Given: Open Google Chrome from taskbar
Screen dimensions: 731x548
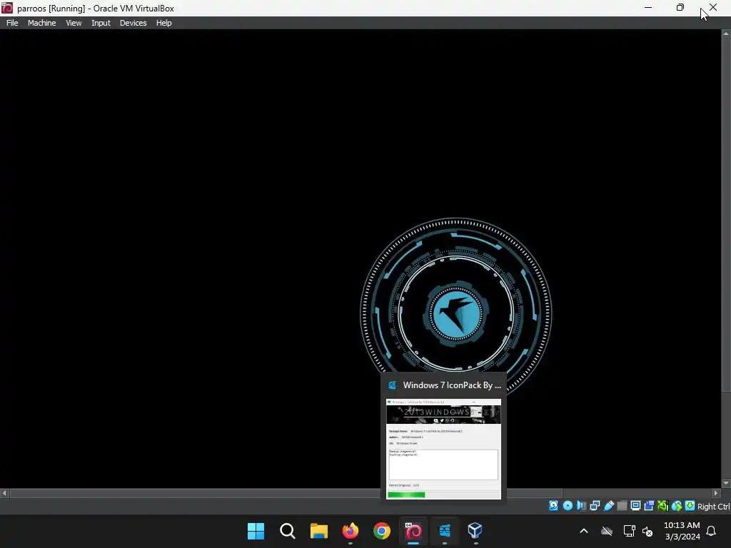Looking at the screenshot, I should pyautogui.click(x=381, y=531).
